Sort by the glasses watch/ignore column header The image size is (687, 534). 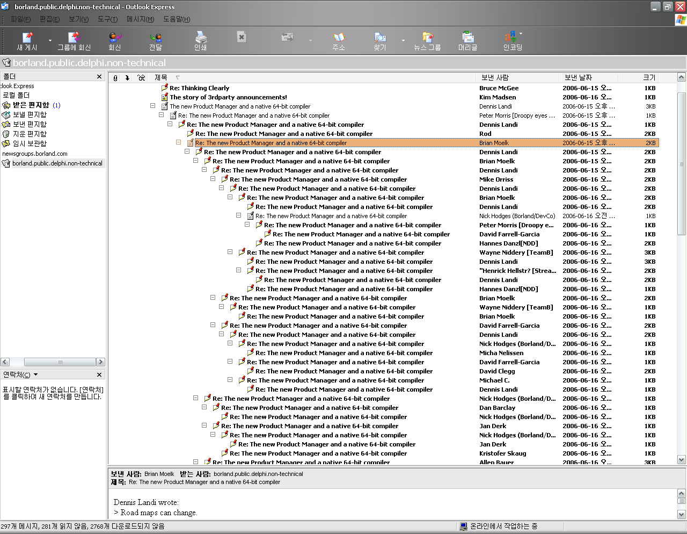click(141, 78)
